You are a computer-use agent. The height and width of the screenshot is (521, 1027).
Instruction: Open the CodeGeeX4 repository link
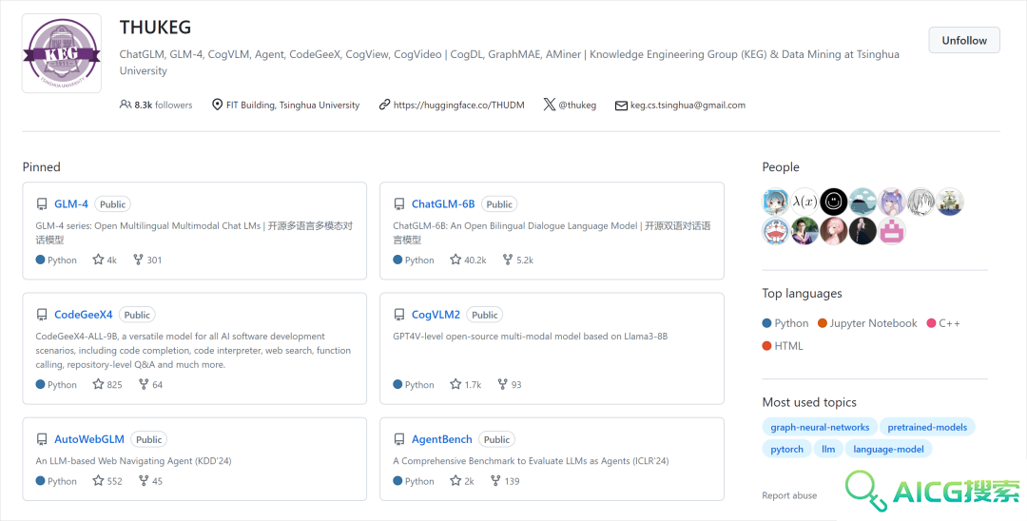(83, 314)
